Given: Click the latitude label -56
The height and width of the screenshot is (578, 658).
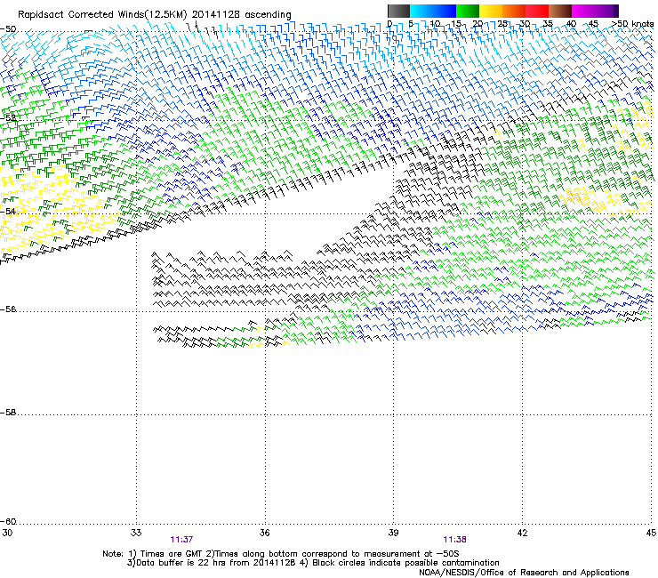Looking at the screenshot, I should (x=8, y=309).
